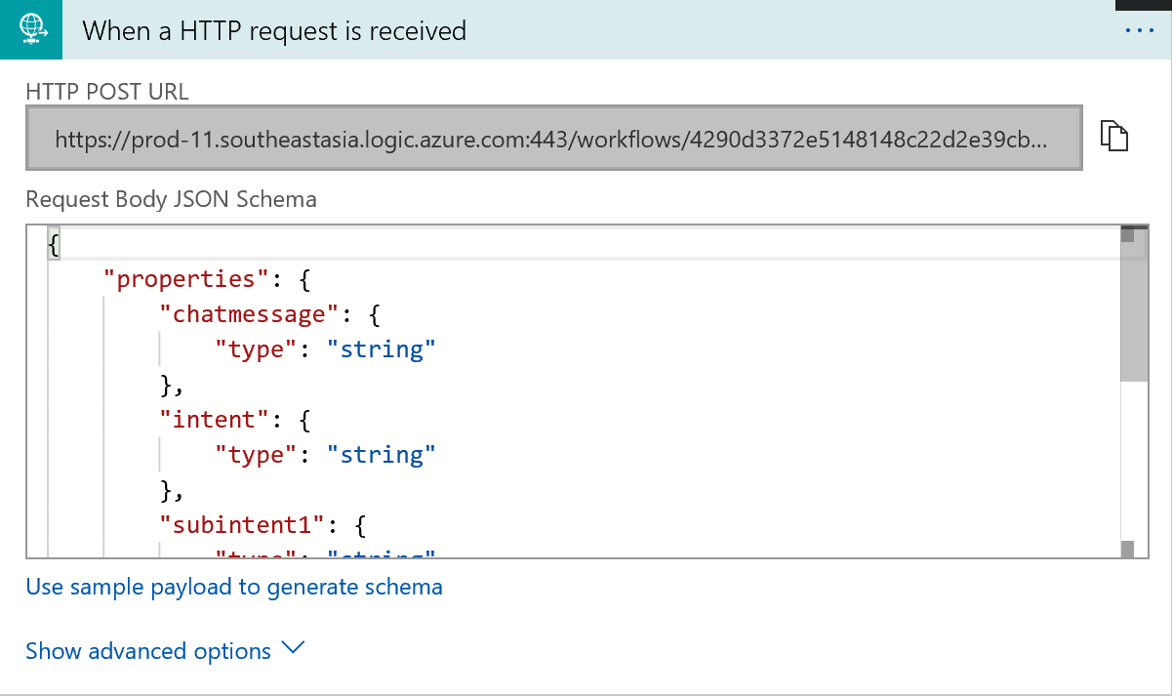Place cursor on the "properties" key
This screenshot has width=1172, height=696.
pyautogui.click(x=185, y=279)
